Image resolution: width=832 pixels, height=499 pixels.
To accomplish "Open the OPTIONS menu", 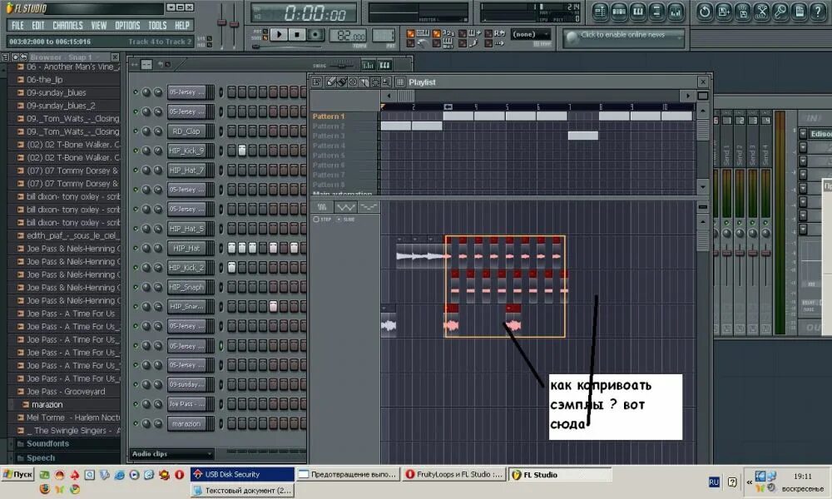I will tap(127, 25).
